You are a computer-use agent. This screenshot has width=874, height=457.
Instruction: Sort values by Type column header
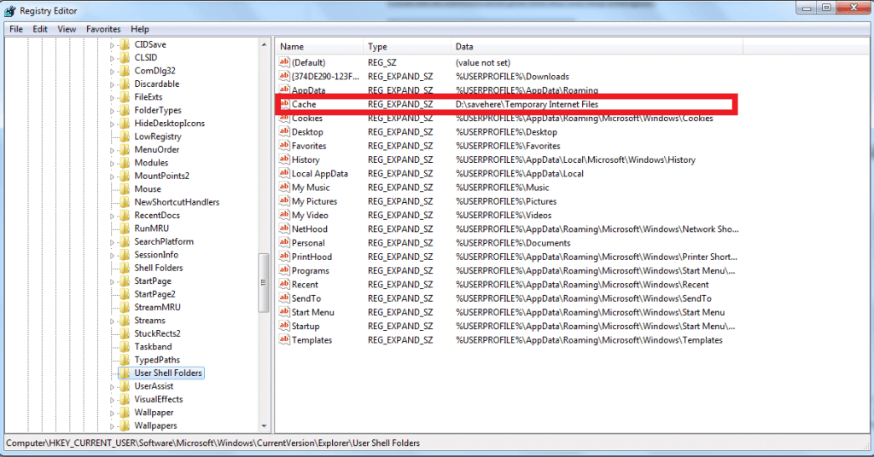407,47
